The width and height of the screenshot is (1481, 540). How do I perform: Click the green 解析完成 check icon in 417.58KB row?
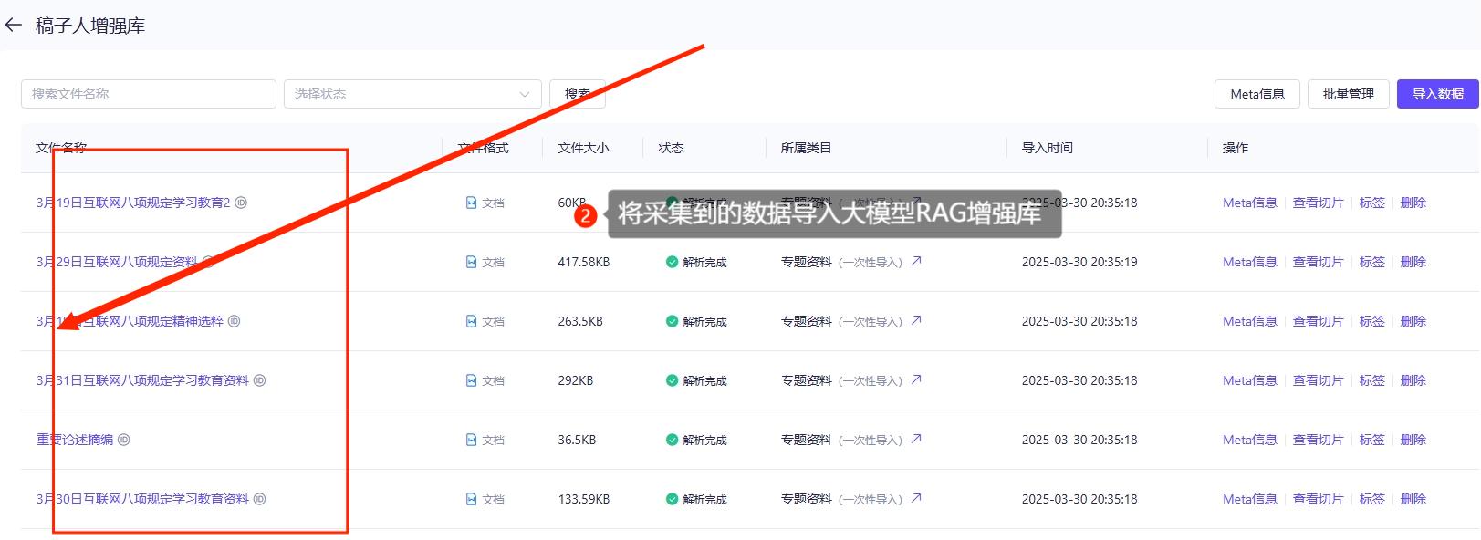(673, 262)
